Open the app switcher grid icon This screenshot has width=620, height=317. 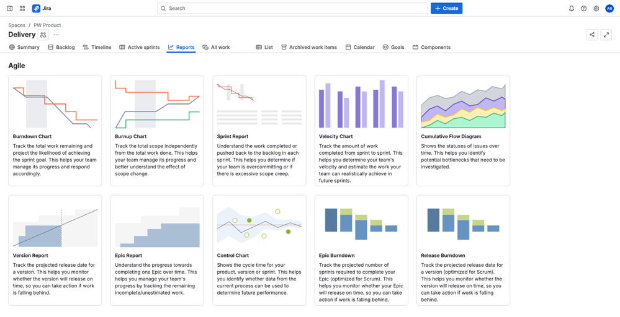click(x=22, y=8)
